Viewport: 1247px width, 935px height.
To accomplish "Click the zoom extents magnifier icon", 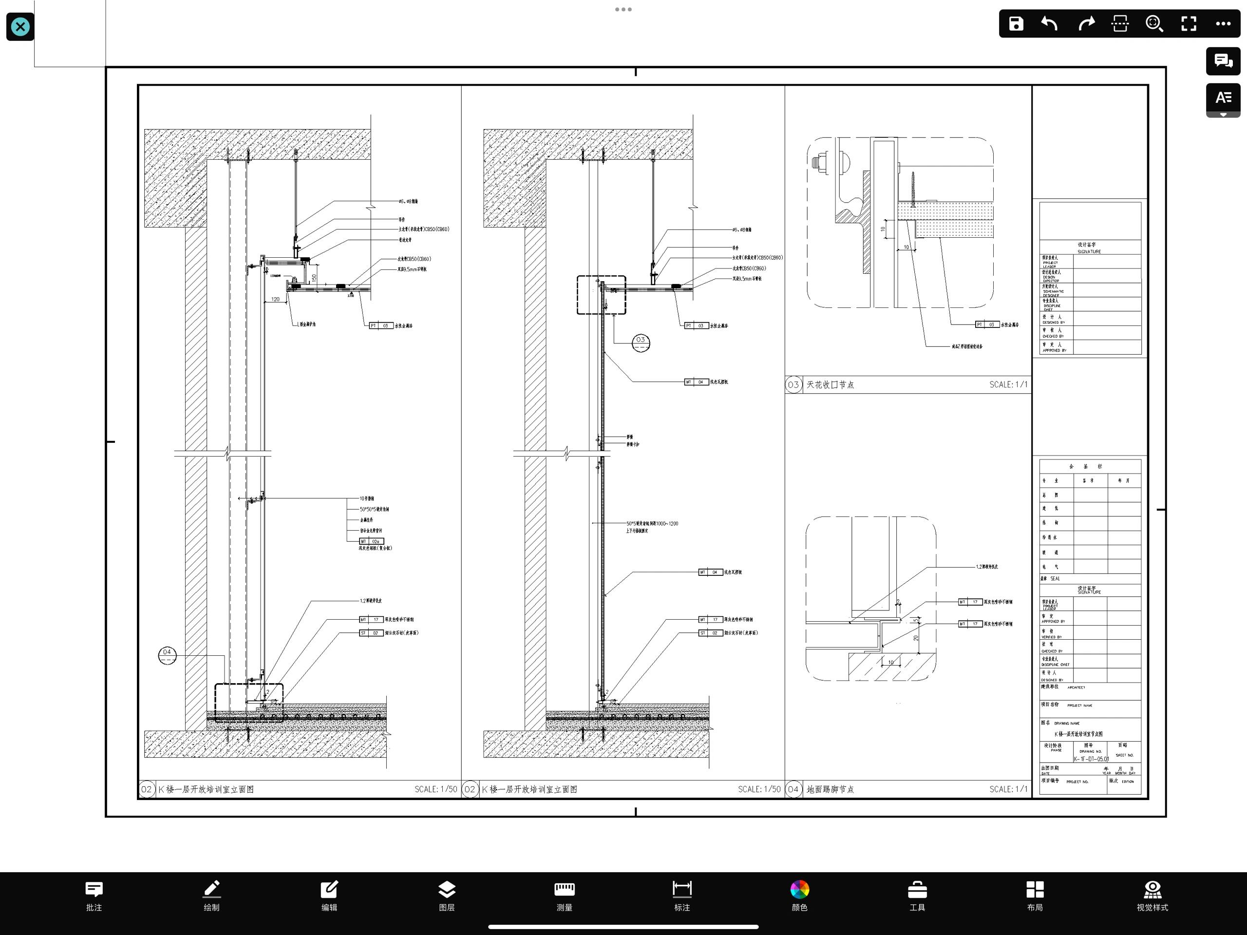I will (x=1154, y=24).
